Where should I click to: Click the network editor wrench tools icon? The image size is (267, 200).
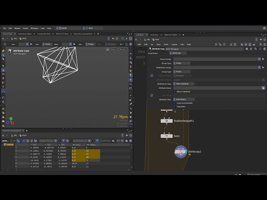coord(216,45)
